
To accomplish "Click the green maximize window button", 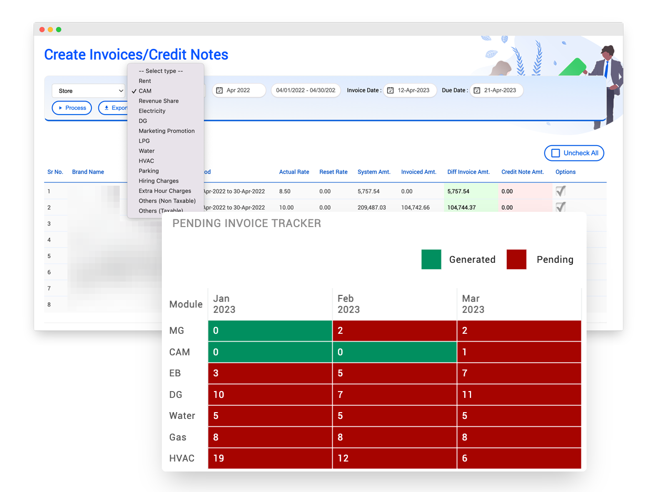I will pos(59,29).
